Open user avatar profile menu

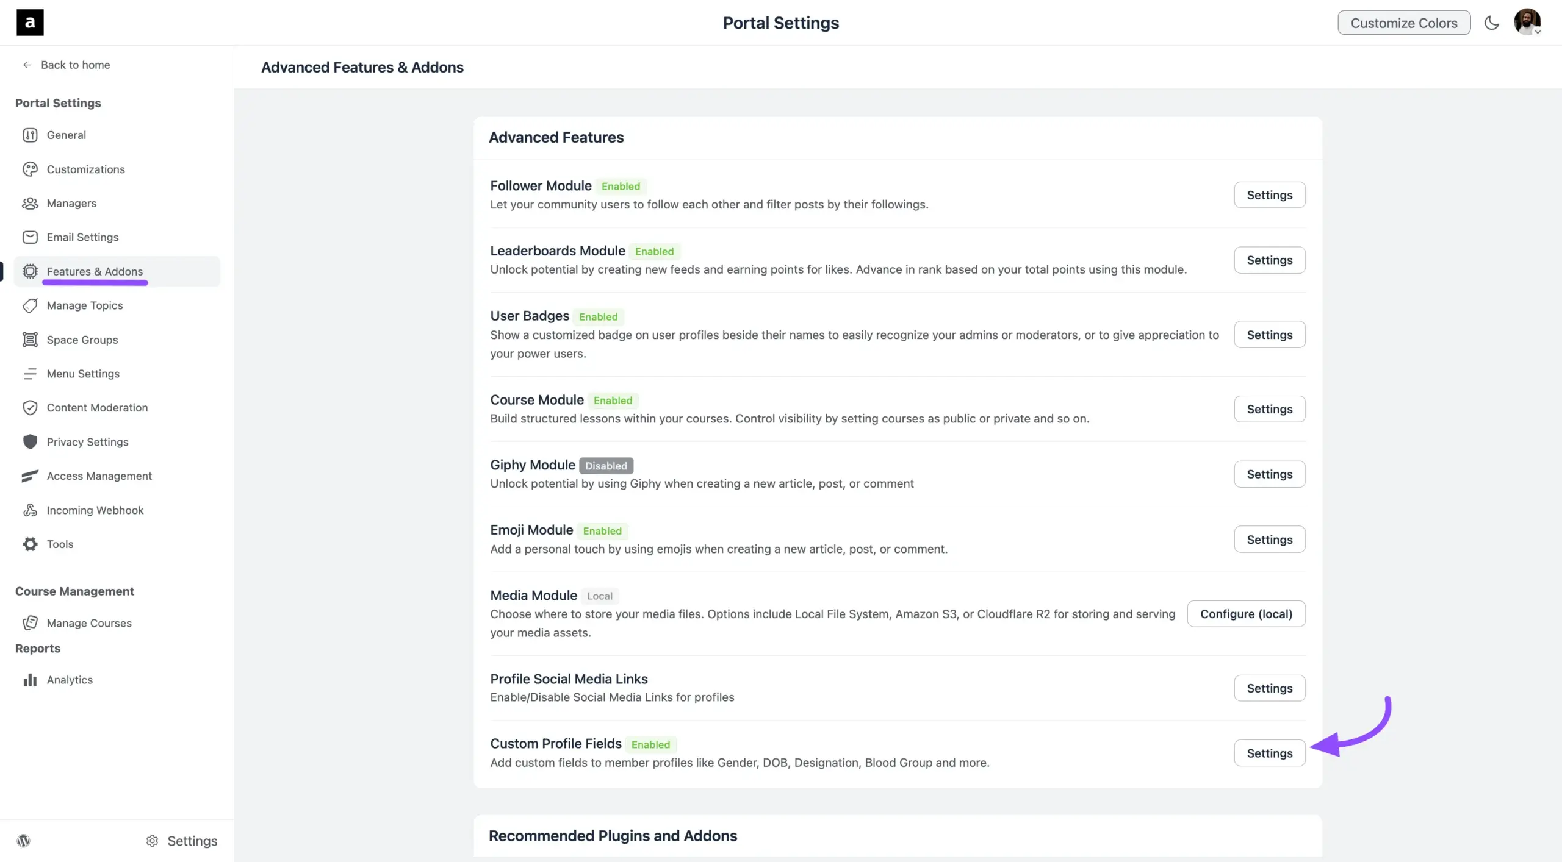[1527, 23]
